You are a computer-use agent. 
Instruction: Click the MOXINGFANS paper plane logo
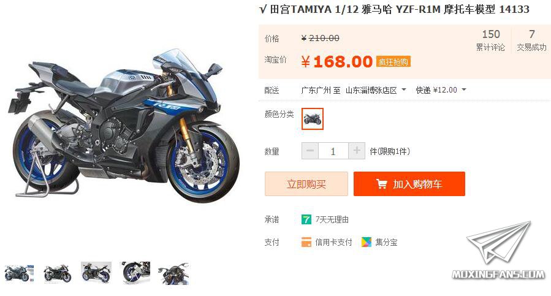coord(498,250)
